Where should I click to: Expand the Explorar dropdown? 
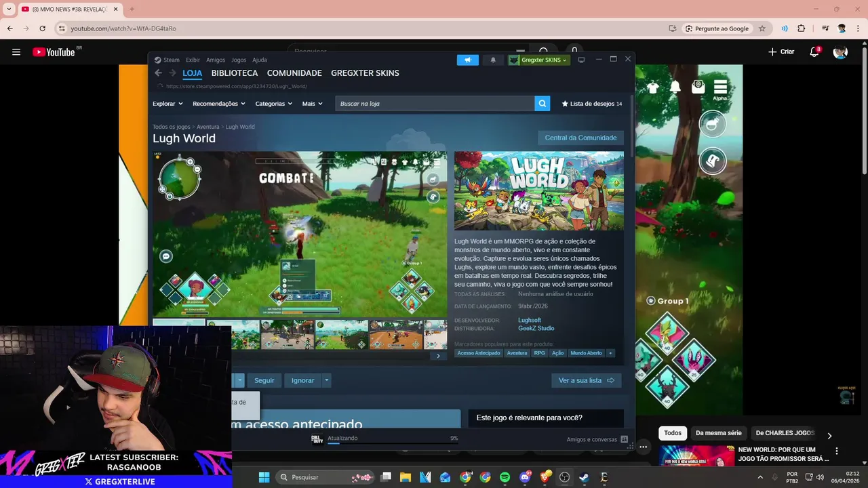(x=167, y=104)
